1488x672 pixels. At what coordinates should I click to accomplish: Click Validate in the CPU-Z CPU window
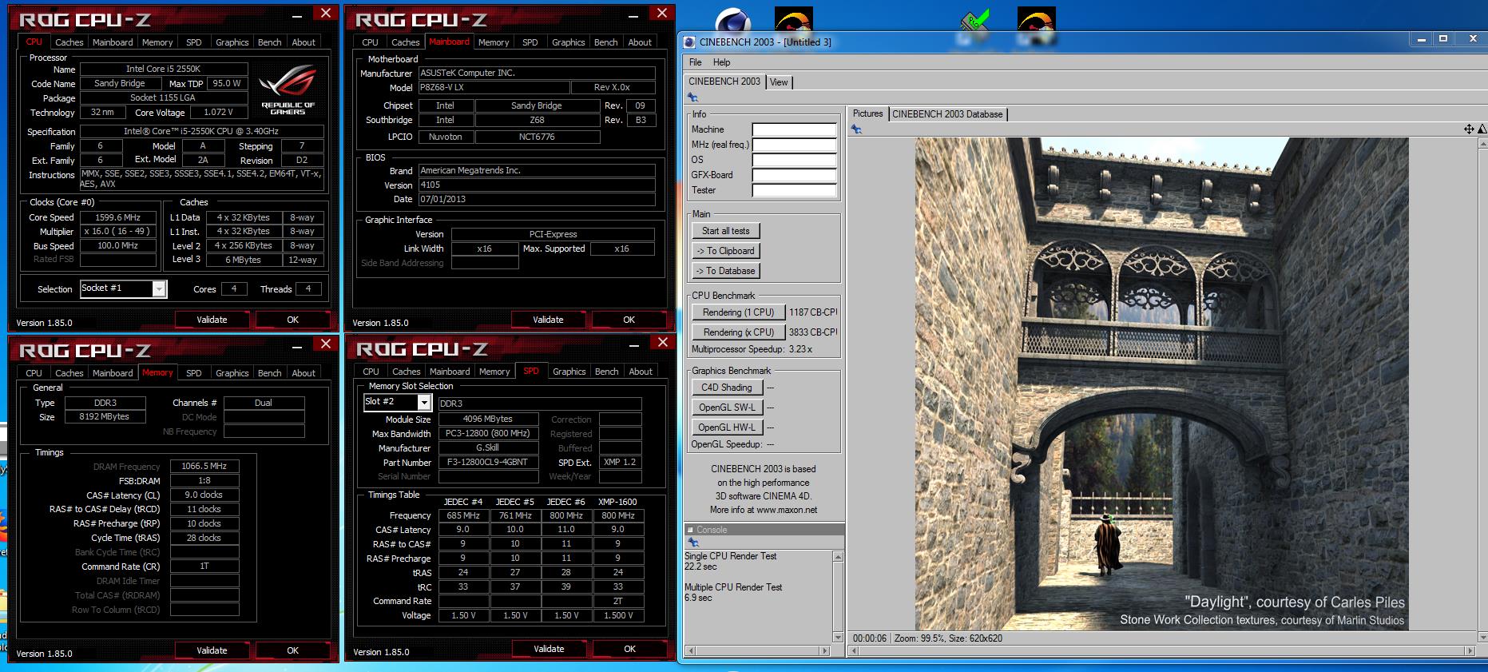pyautogui.click(x=212, y=320)
